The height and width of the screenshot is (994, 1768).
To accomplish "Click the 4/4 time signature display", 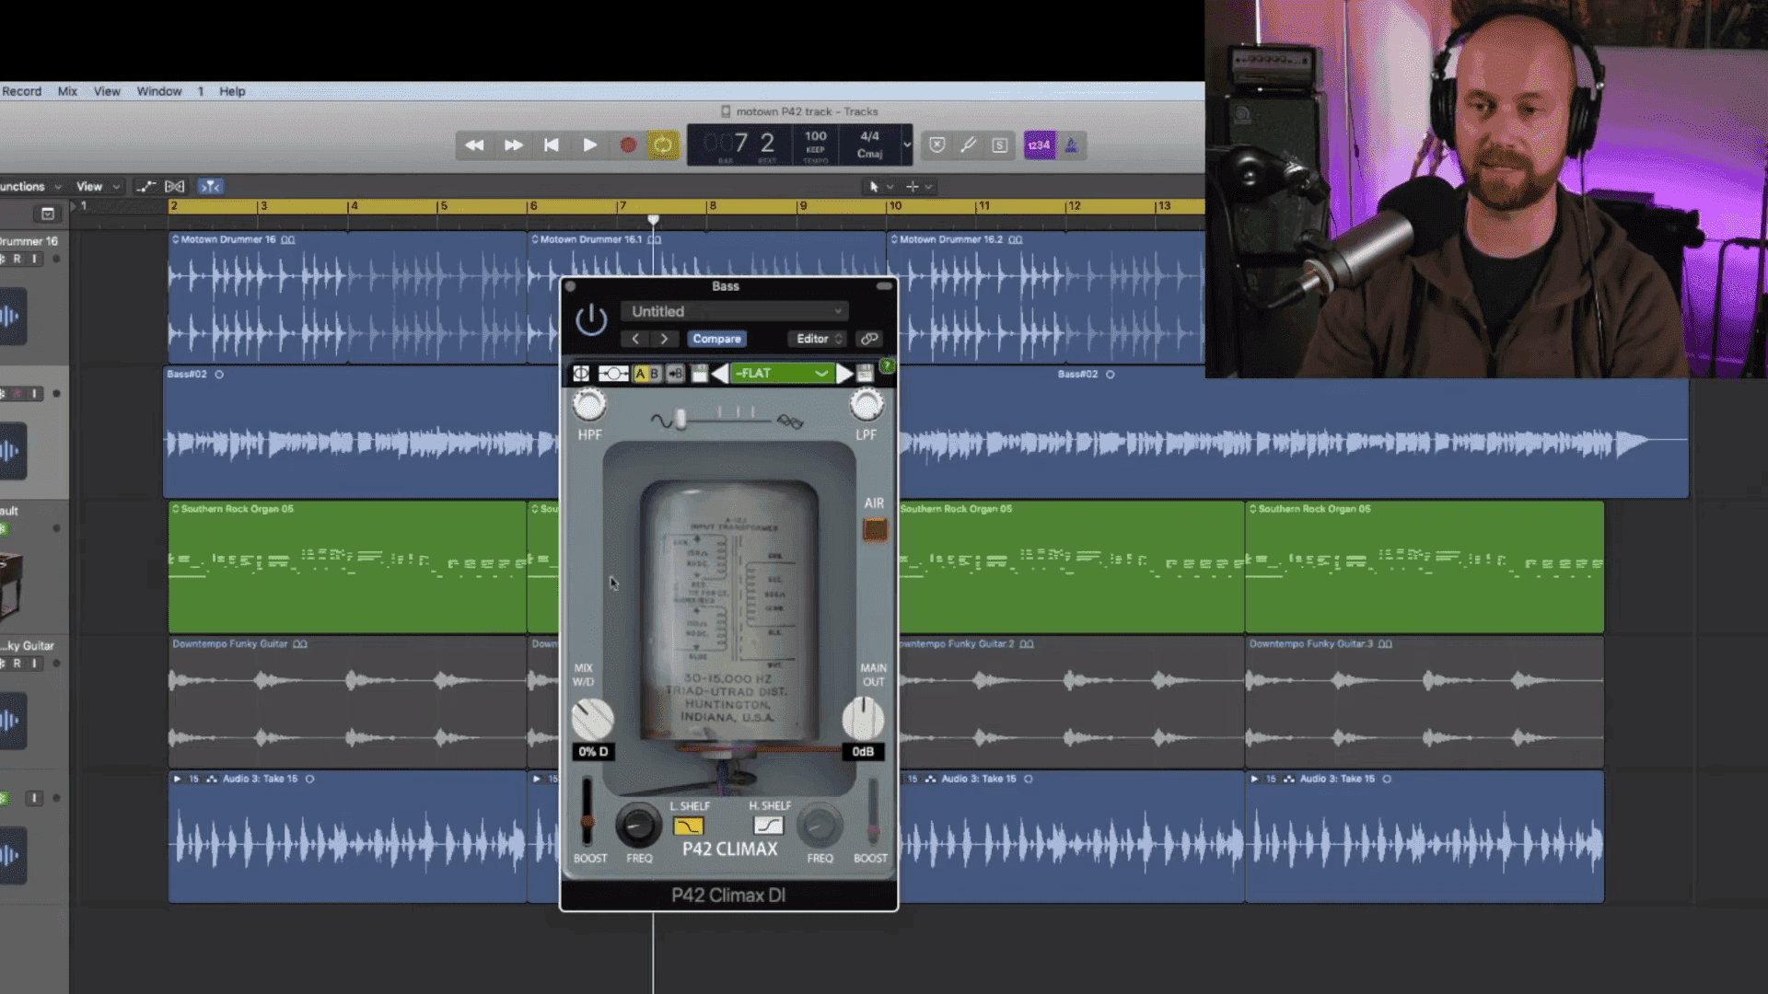I will pyautogui.click(x=869, y=136).
